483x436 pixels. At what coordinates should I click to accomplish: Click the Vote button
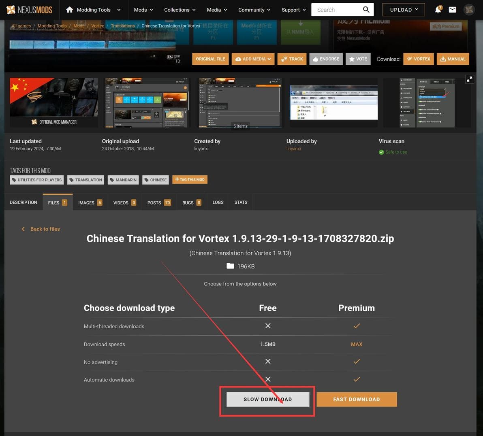tap(358, 59)
